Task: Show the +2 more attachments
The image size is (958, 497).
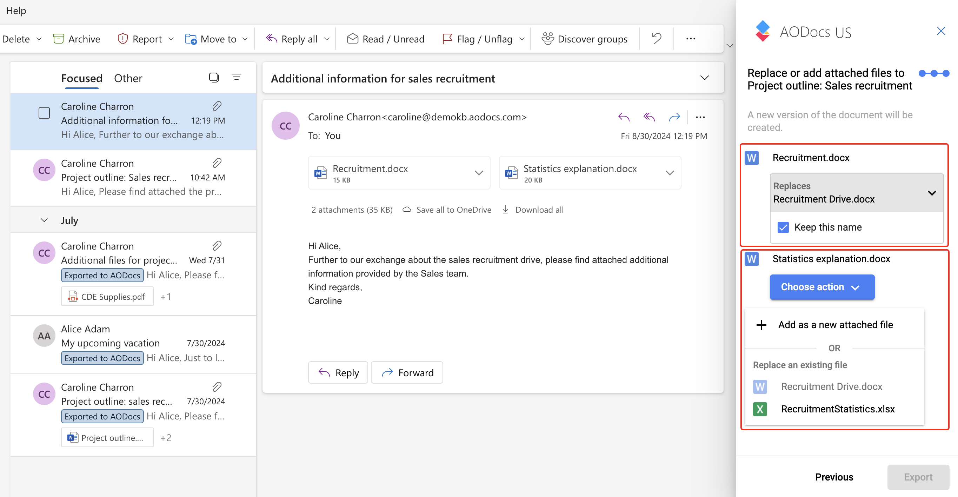Action: (166, 437)
